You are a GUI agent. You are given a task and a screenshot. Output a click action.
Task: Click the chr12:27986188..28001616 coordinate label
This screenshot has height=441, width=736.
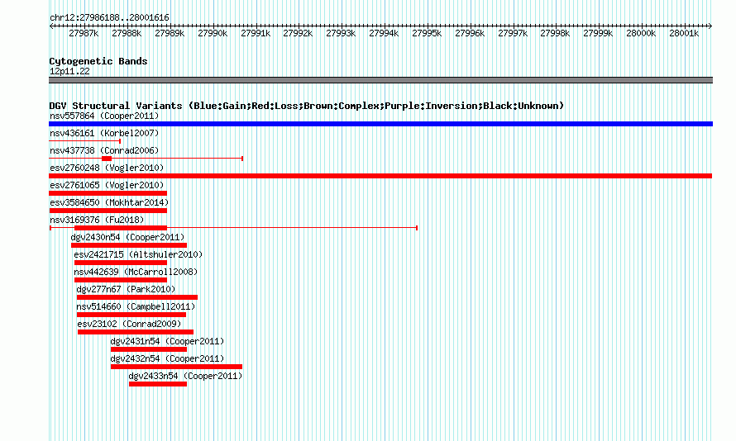coord(109,17)
